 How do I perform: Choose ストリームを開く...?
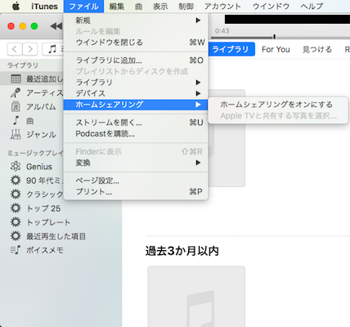[x=136, y=123]
